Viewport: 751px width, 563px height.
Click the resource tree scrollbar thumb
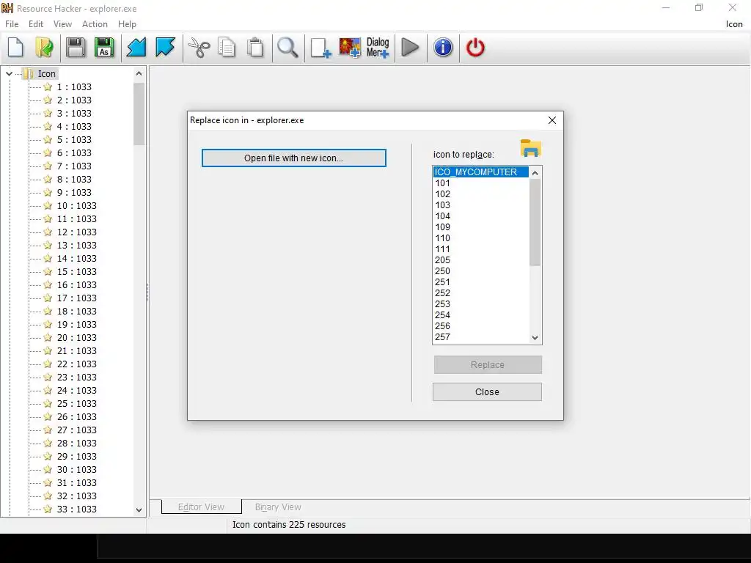pyautogui.click(x=139, y=114)
